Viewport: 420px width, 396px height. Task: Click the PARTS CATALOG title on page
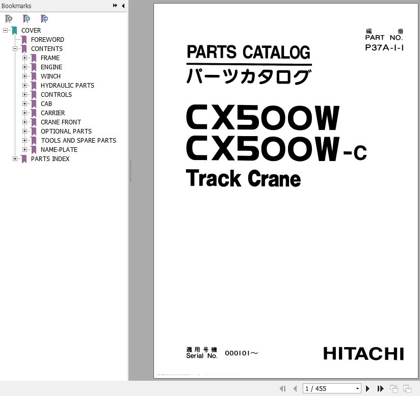pyautogui.click(x=249, y=52)
